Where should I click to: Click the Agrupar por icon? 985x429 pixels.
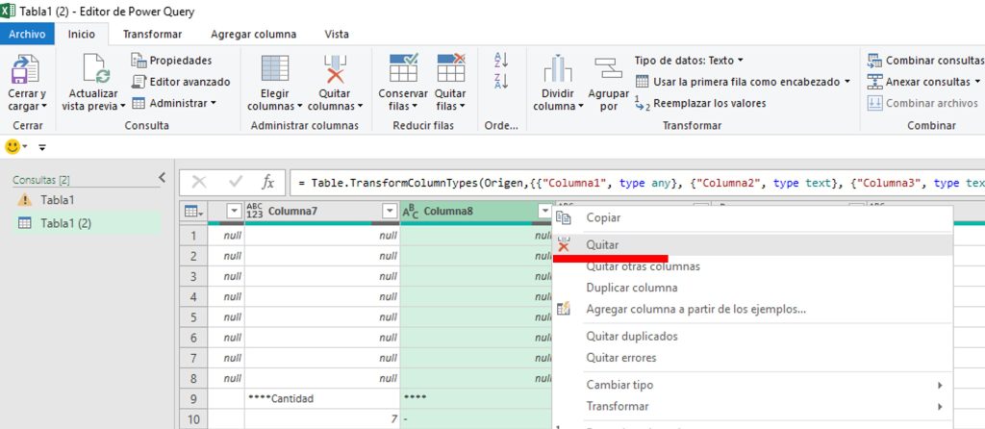pyautogui.click(x=608, y=69)
